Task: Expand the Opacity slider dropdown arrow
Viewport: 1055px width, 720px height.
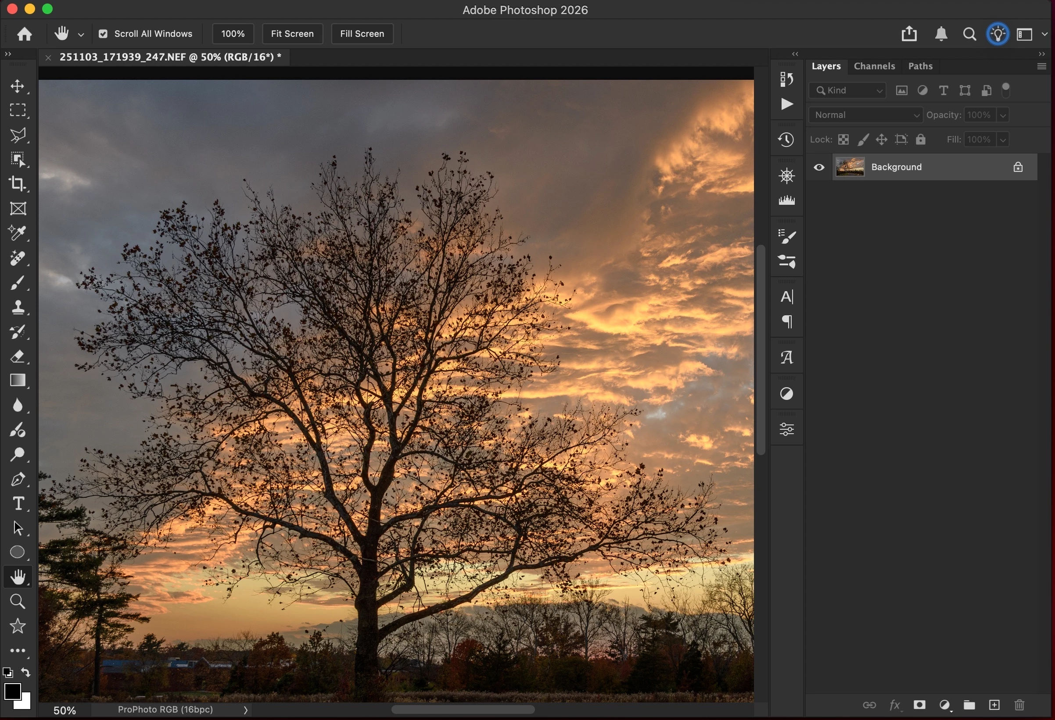Action: pyautogui.click(x=1003, y=115)
